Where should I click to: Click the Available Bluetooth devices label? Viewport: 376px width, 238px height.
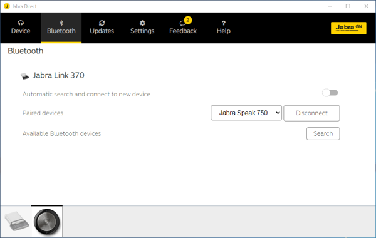tap(61, 133)
